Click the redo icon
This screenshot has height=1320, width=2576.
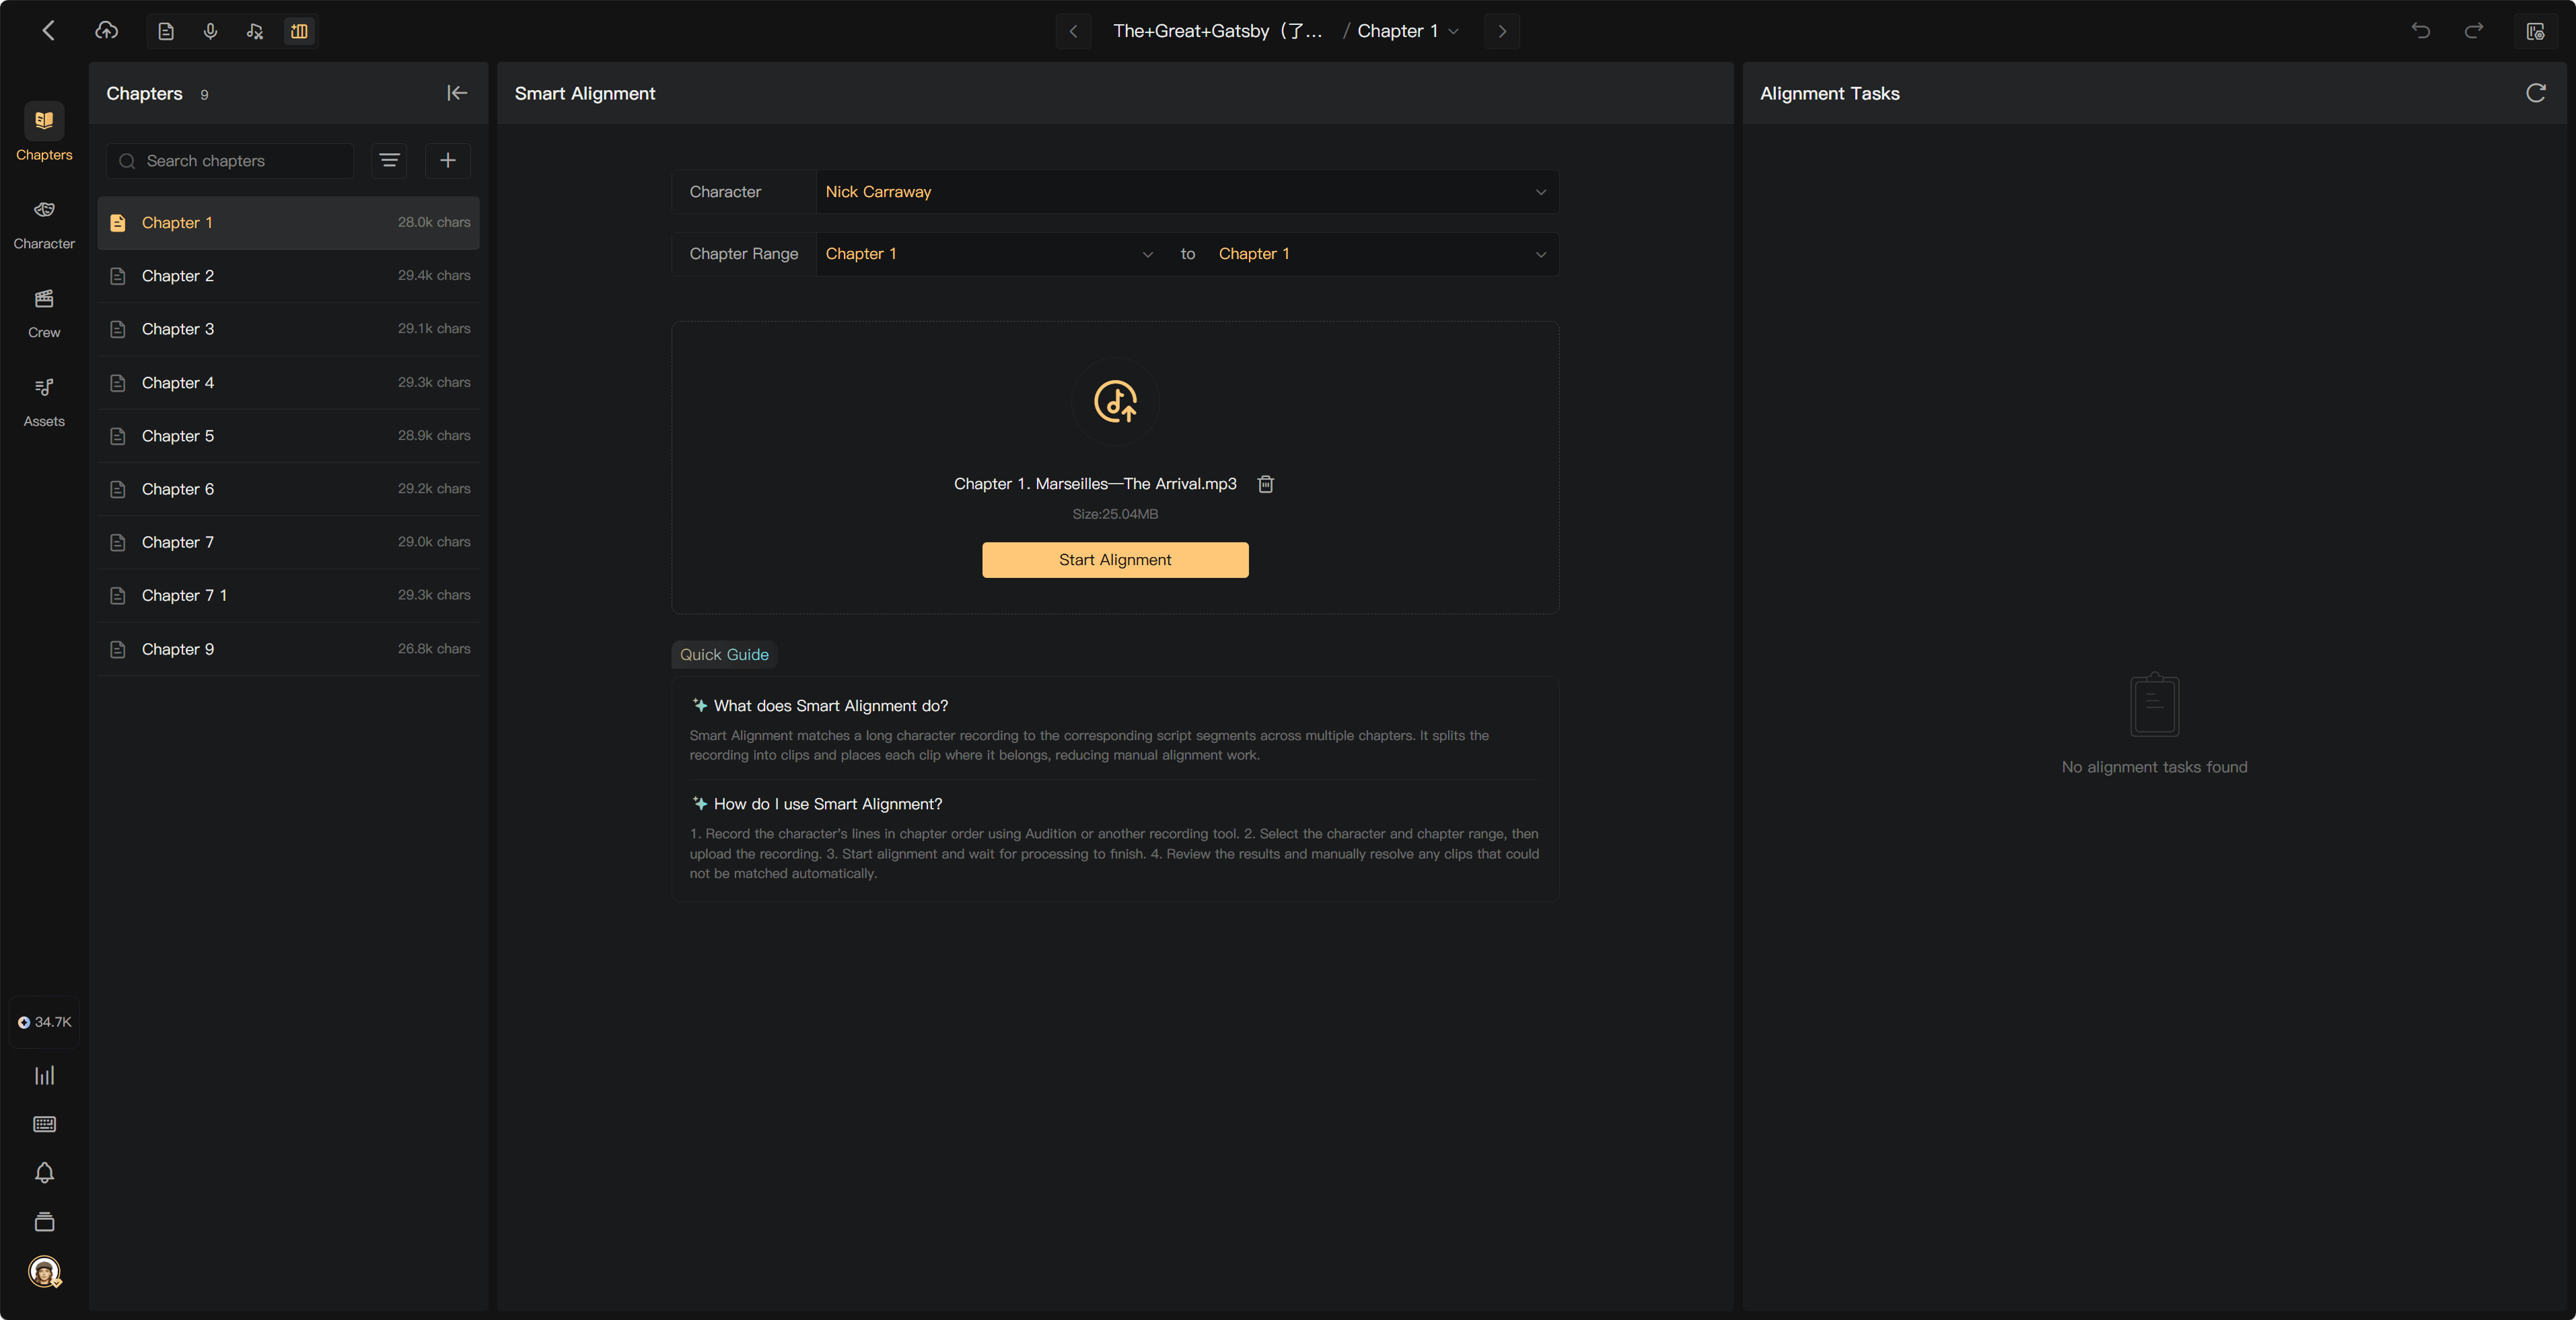(2473, 31)
